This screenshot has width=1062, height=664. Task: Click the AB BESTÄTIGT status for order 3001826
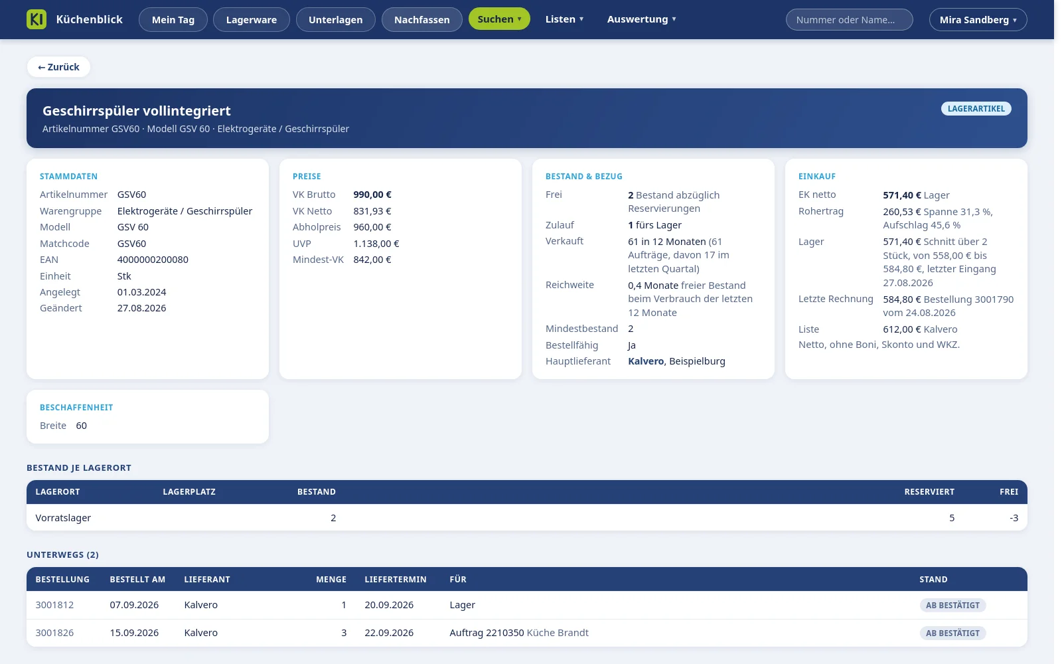pyautogui.click(x=952, y=633)
